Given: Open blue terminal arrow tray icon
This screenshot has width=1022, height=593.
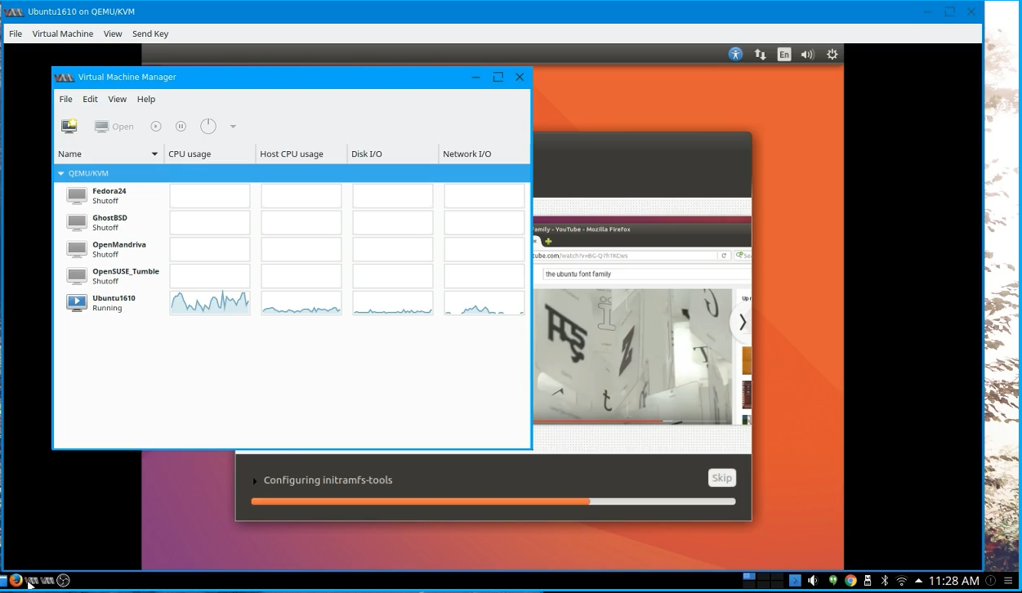Looking at the screenshot, I should (x=795, y=581).
